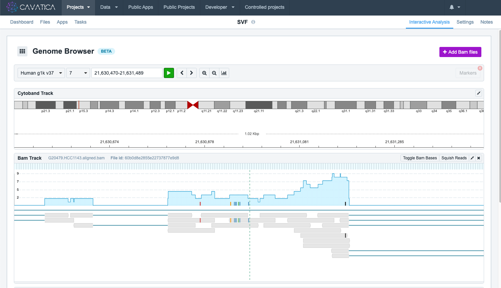Collapse the Bam Track with the arrows icon

tap(472, 158)
